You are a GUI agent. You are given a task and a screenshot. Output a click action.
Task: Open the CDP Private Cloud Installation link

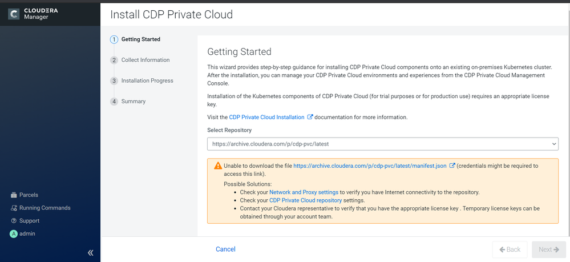point(266,117)
